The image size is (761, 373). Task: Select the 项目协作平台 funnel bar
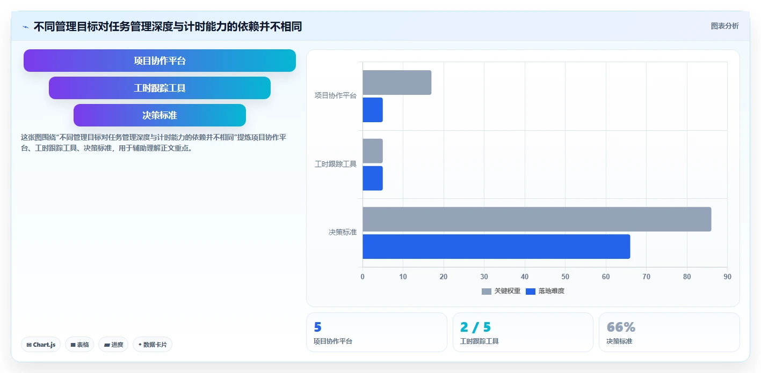click(x=160, y=61)
